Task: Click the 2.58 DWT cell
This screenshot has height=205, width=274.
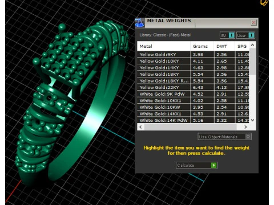Action: [x=224, y=101]
